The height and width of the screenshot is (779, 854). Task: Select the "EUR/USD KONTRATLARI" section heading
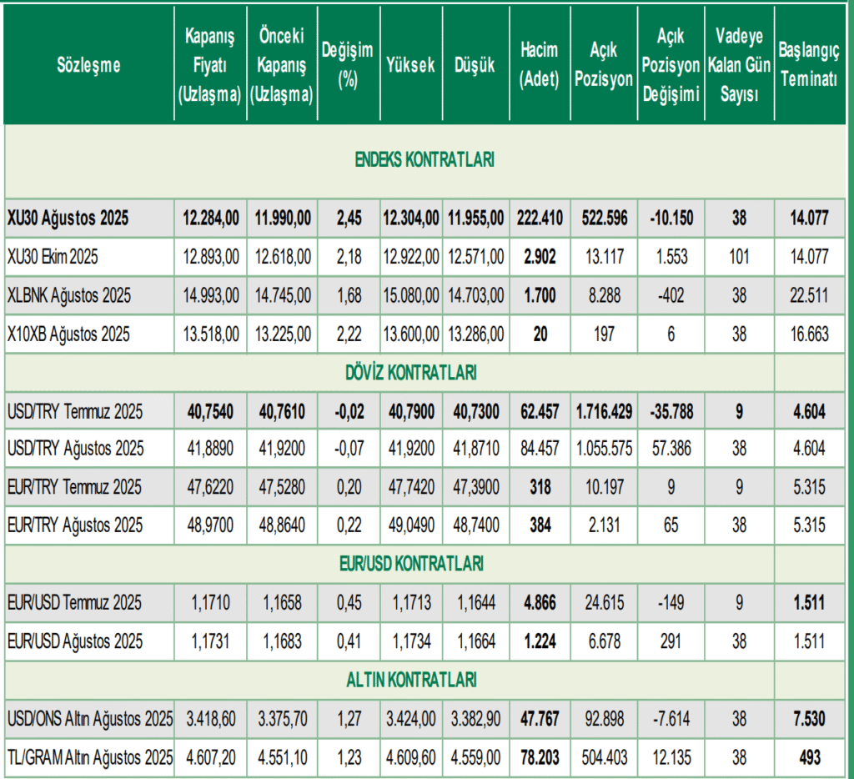411,564
